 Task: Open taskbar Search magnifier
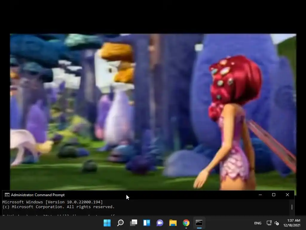[120, 223]
